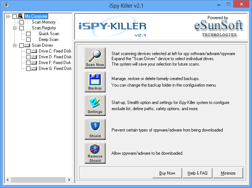Click the Drive G disk icon
This screenshot has width=252, height=188.
click(34, 68)
